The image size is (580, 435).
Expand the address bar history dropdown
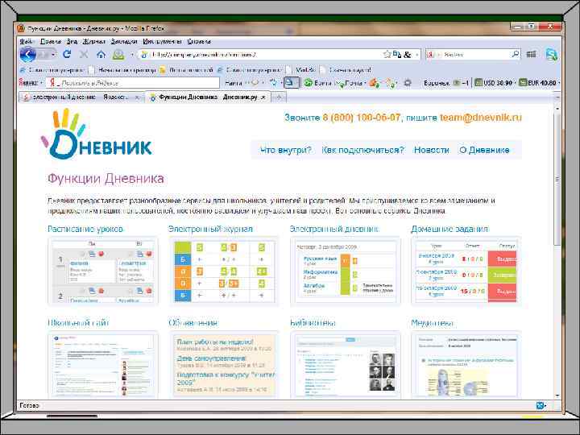[417, 55]
